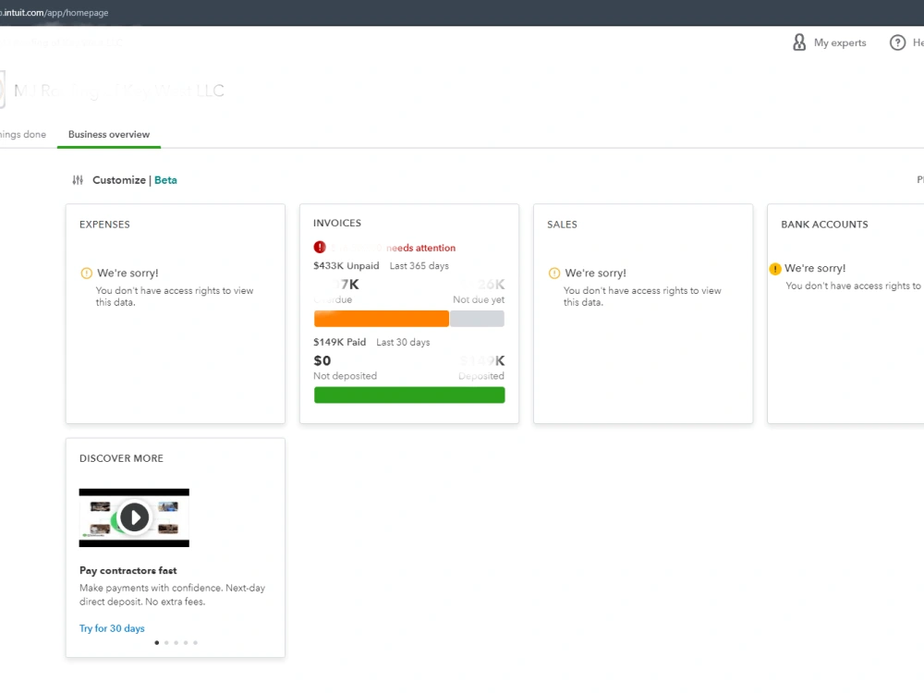Click the red needs-attention alert icon
Image resolution: width=924 pixels, height=693 pixels.
click(x=320, y=247)
